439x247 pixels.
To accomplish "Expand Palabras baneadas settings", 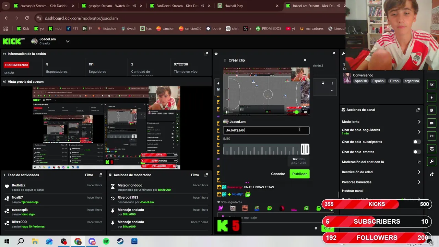I will tap(419, 182).
